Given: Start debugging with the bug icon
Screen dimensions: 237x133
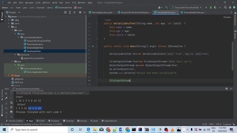Looking at the screenshot, I should point(211,7).
